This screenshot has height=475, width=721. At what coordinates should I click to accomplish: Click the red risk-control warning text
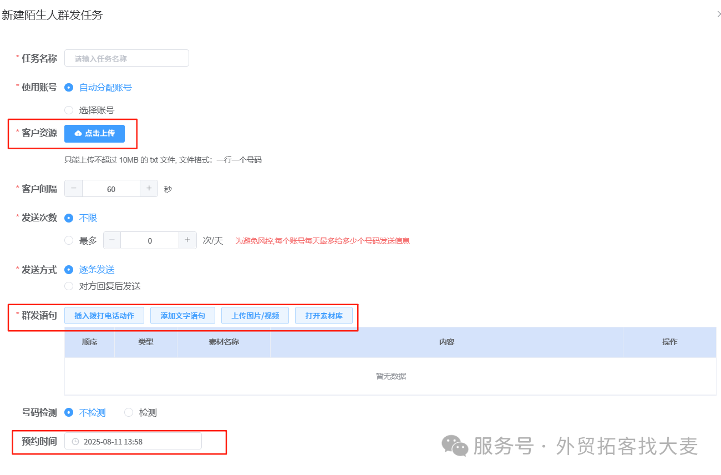pyautogui.click(x=322, y=241)
